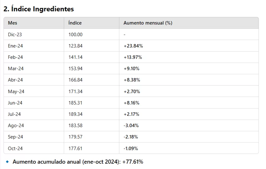The width and height of the screenshot is (266, 169).
Task: Select the Dic-23 month cell
Action: [x=15, y=35]
